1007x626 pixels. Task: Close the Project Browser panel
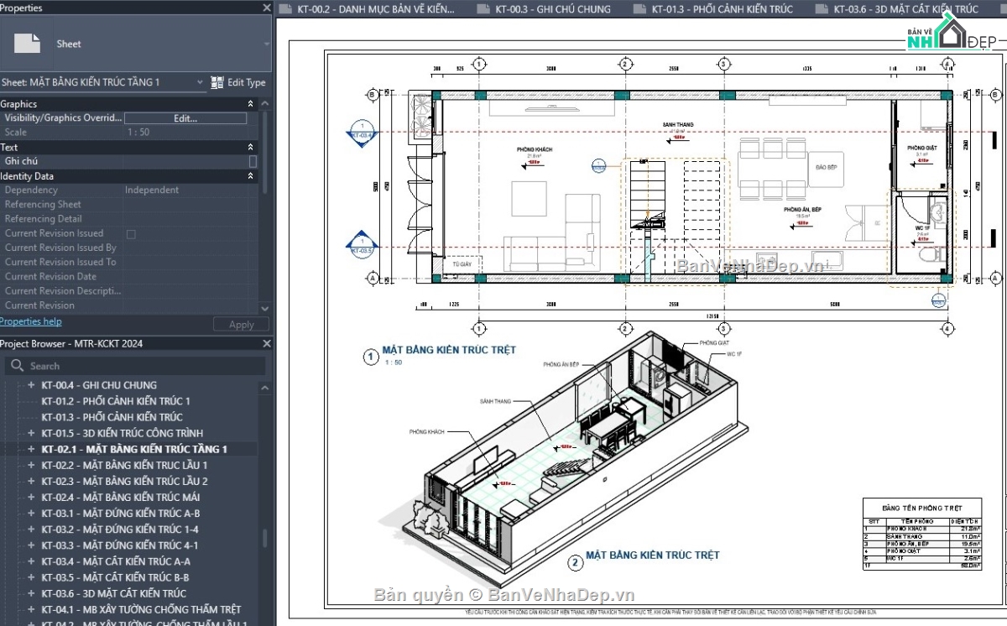(267, 344)
